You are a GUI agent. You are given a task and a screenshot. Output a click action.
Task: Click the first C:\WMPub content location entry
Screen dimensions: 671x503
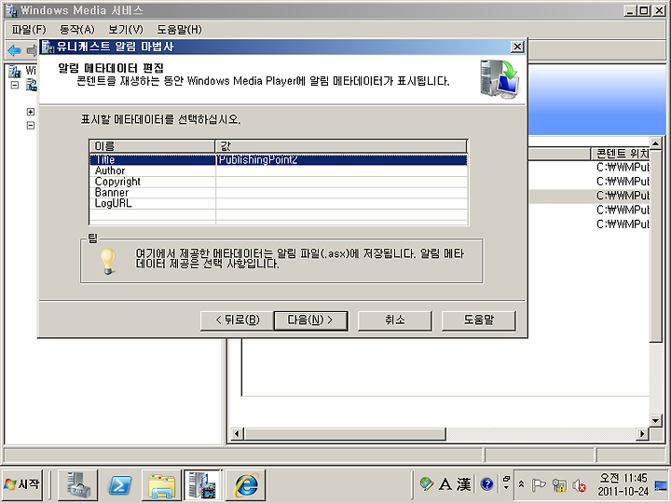pos(623,168)
